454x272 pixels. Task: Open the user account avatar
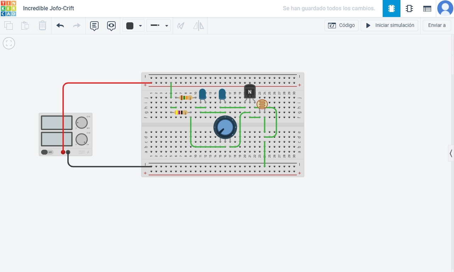445,8
